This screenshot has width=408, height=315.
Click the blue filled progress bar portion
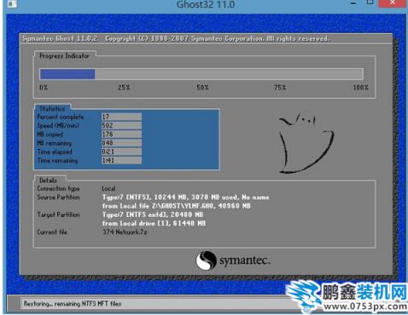point(67,74)
